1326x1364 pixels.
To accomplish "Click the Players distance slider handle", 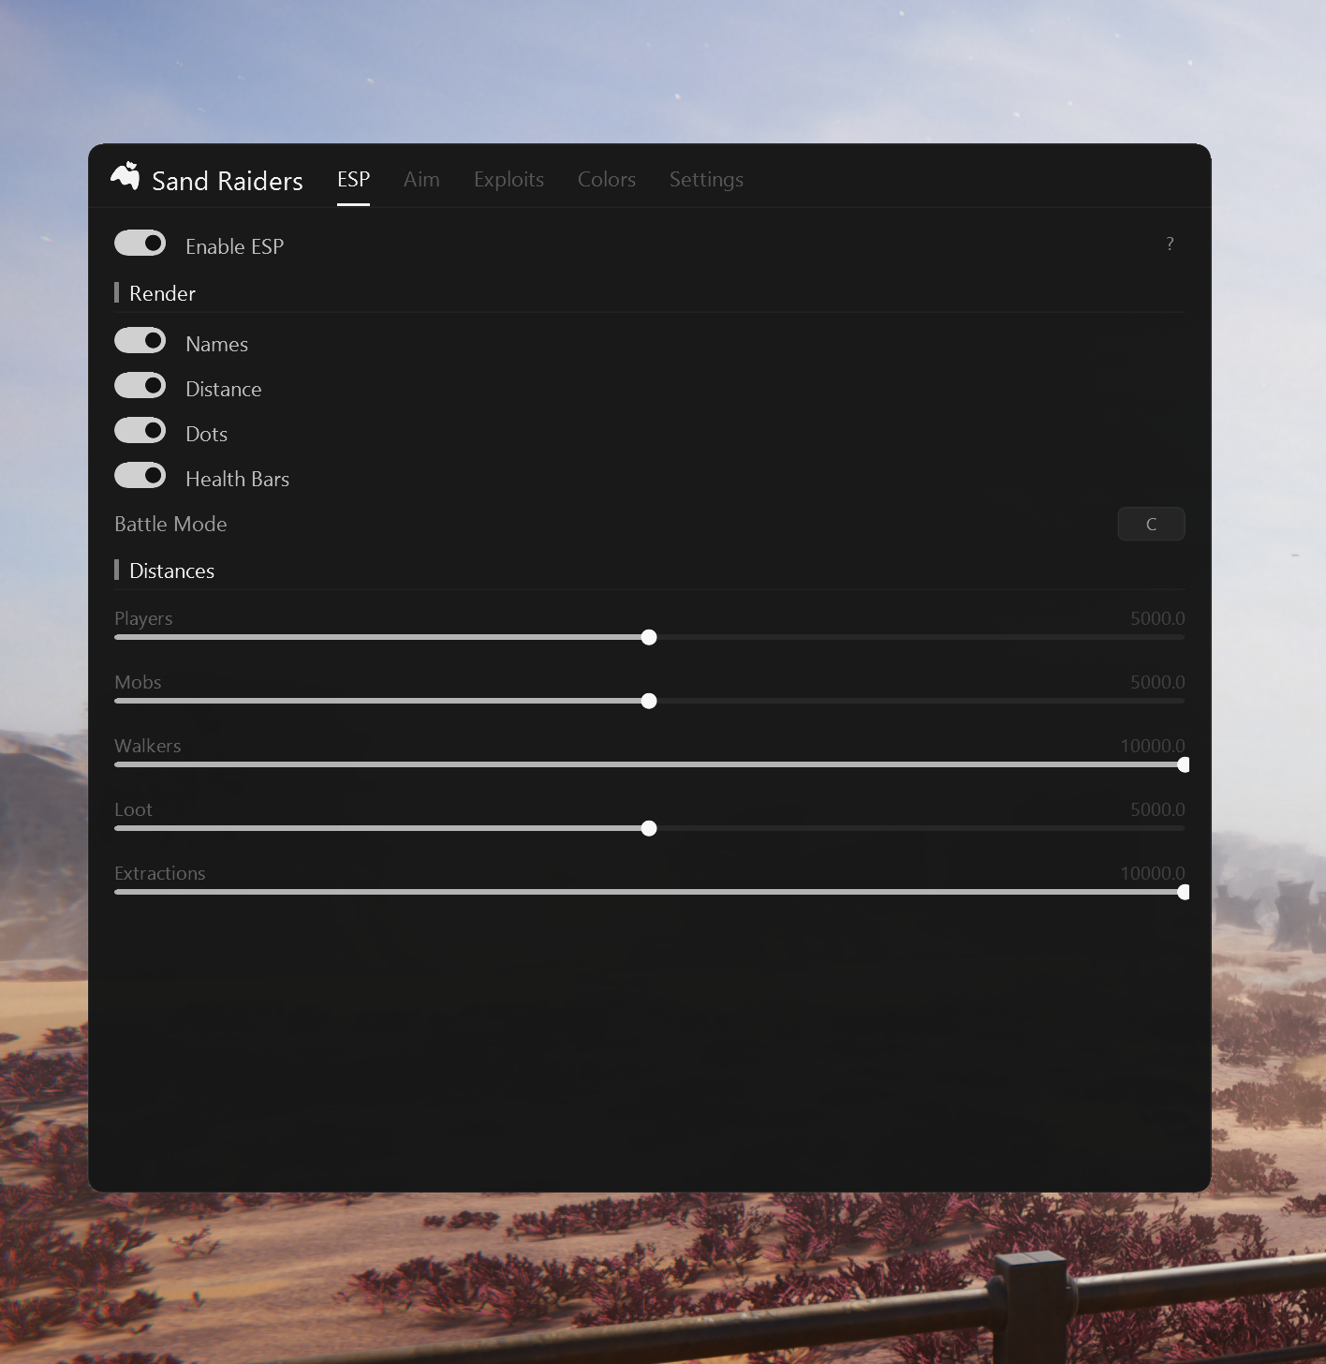I will [649, 637].
